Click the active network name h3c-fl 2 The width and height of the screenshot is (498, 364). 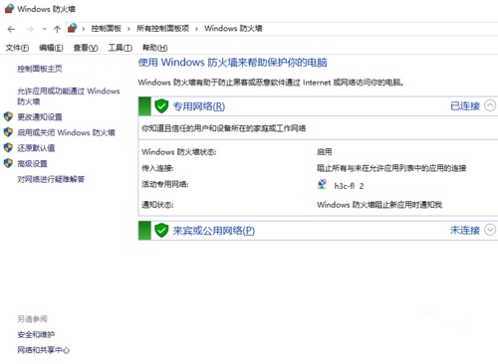(x=349, y=186)
